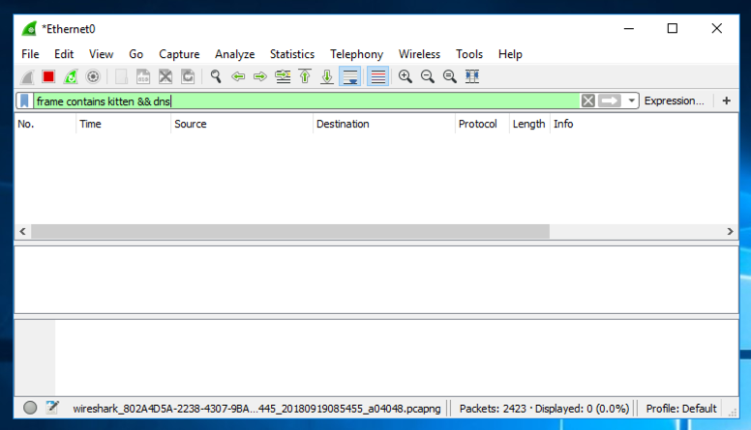Image resolution: width=751 pixels, height=430 pixels.
Task: Restart the current capture
Action: (x=71, y=76)
